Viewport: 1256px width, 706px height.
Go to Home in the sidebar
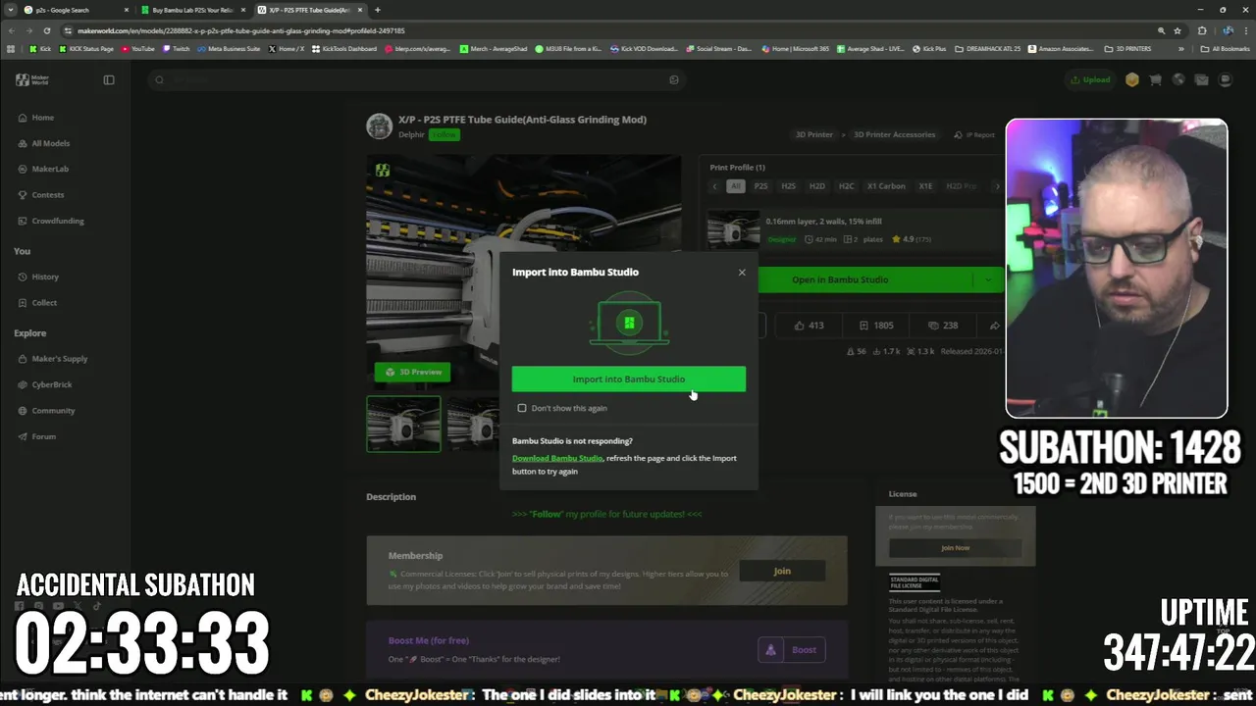34,118
